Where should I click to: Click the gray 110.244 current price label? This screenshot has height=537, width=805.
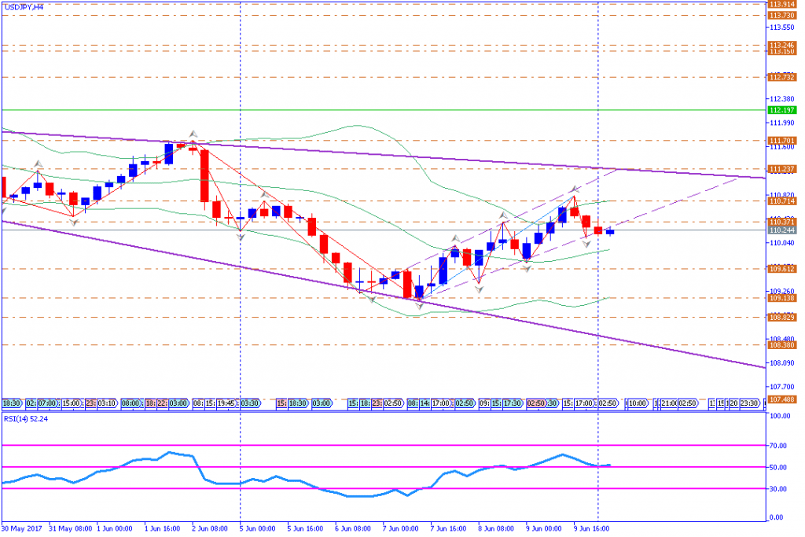coord(782,230)
